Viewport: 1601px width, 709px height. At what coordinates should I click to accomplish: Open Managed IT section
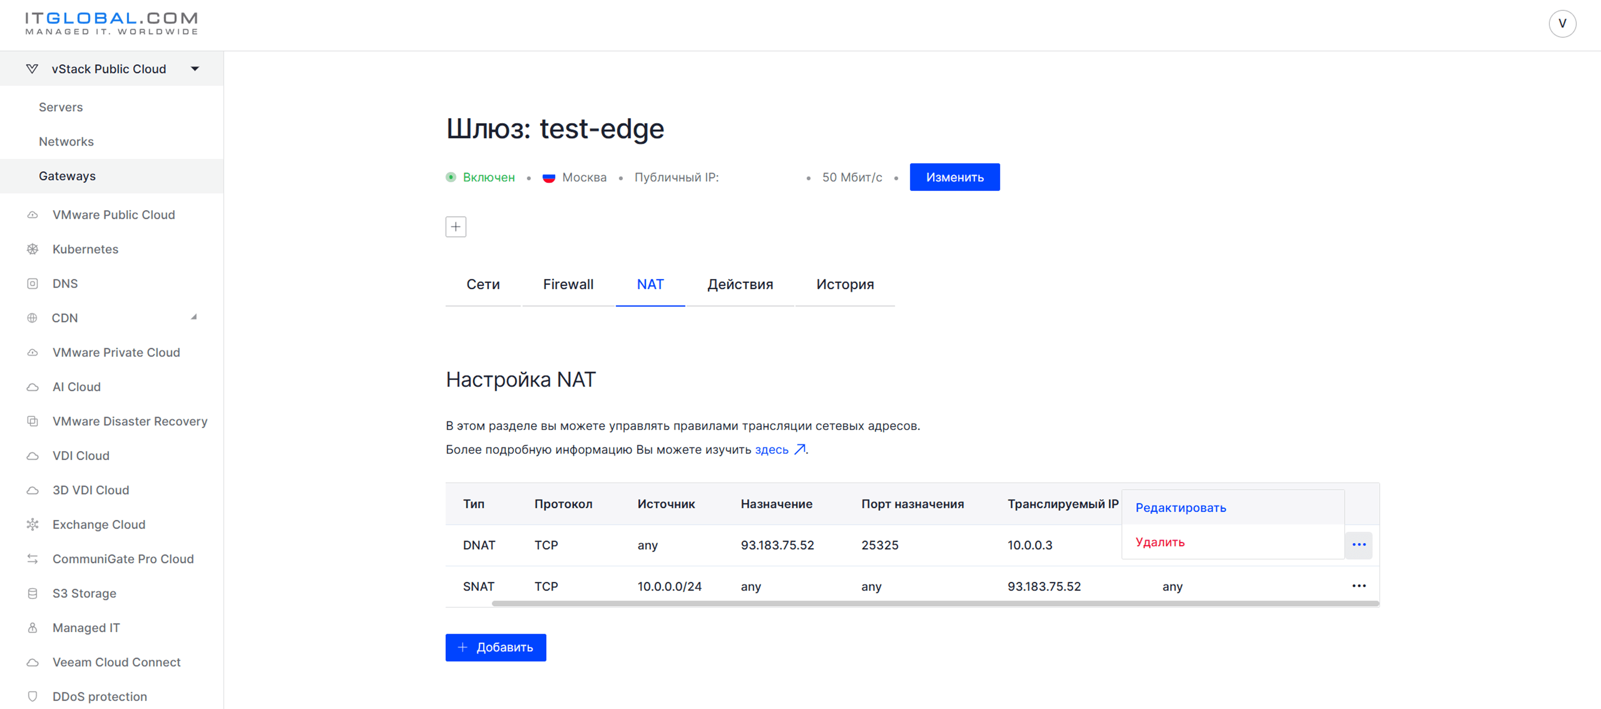pyautogui.click(x=86, y=628)
